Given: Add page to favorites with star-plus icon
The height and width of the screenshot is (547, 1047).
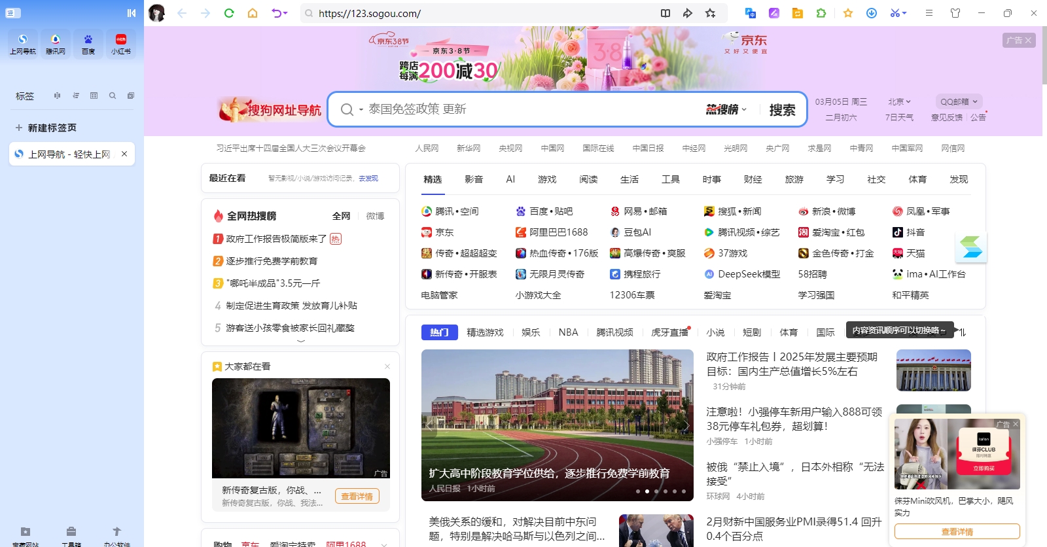Looking at the screenshot, I should coord(710,13).
